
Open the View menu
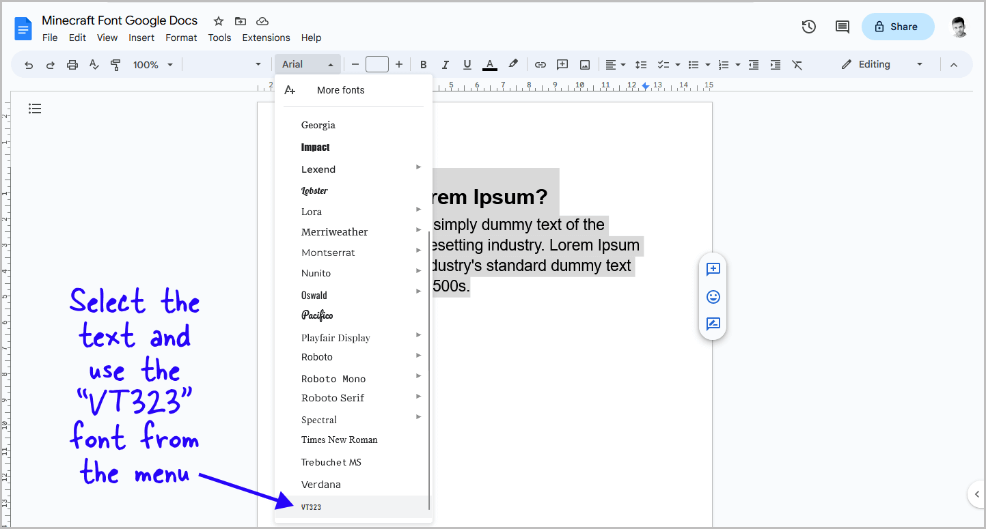tap(107, 38)
